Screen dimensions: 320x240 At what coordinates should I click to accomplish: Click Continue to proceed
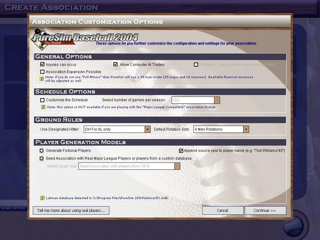265,210
